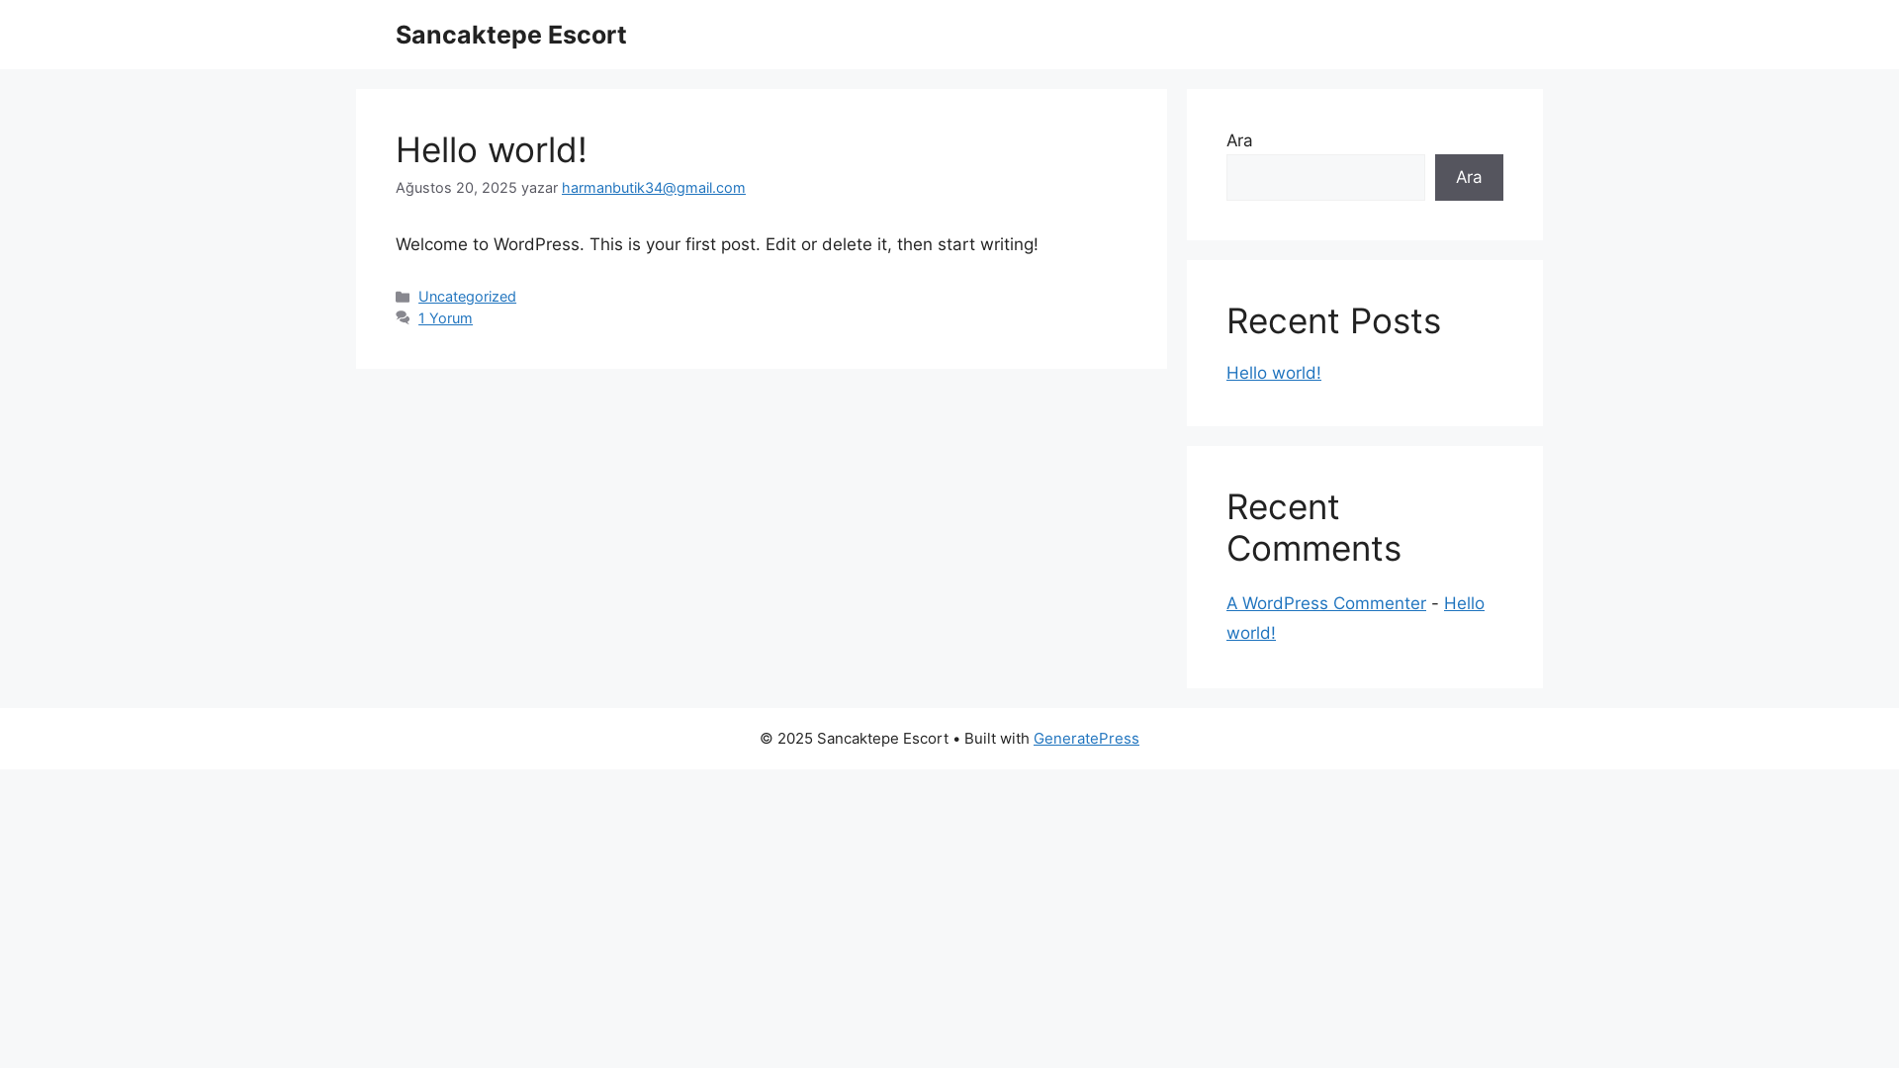Open Hello world! under Recent Posts

(x=1274, y=373)
